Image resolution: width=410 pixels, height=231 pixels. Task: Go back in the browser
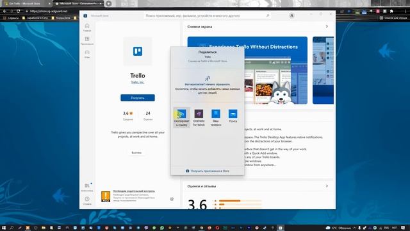click(x=4, y=12)
